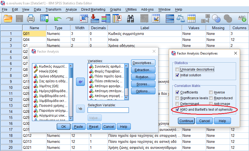Screen dimensions: 249x151
Task: Open the Recall recent dialogs icon
Action: [x=44, y=18]
